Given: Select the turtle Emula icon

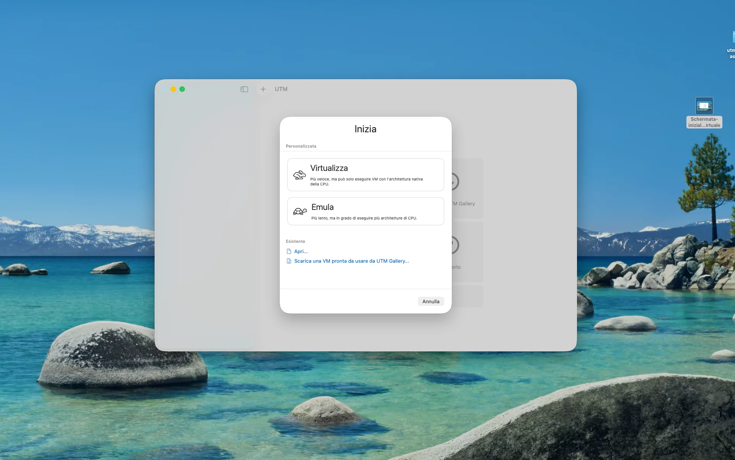Looking at the screenshot, I should [x=300, y=211].
